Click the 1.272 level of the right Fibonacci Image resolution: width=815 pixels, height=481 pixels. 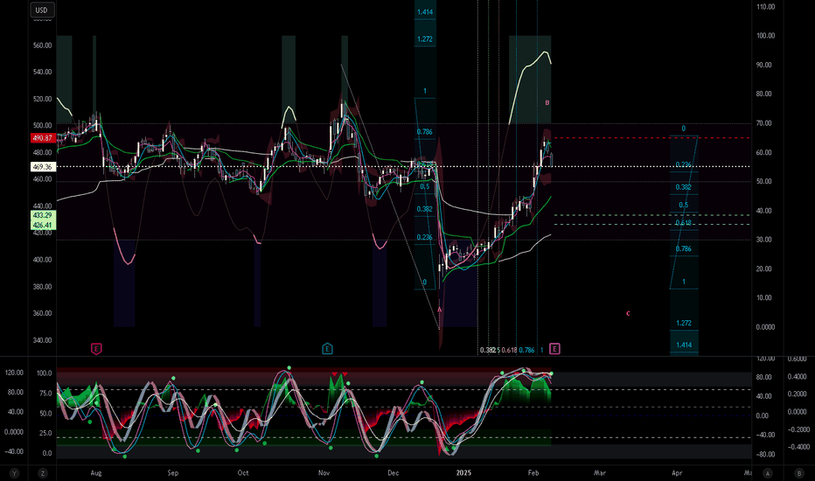coord(684,323)
